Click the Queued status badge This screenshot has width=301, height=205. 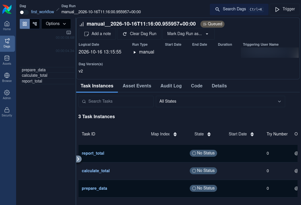(212, 24)
